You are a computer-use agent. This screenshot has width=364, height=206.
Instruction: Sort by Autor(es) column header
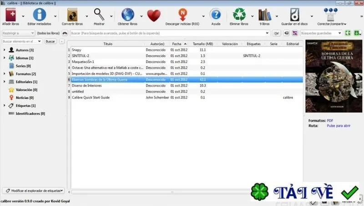(157, 44)
